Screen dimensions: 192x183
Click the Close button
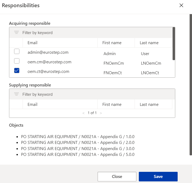[117, 177]
